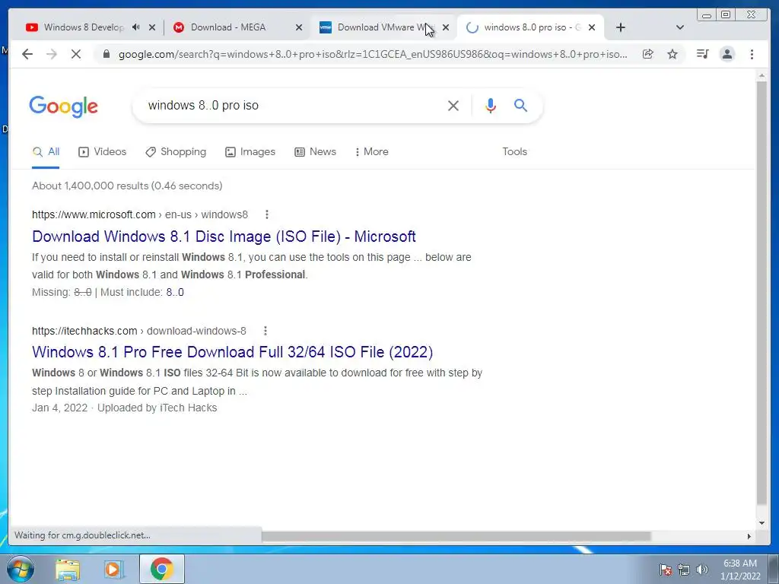
Task: Switch to Images search results
Action: click(250, 151)
